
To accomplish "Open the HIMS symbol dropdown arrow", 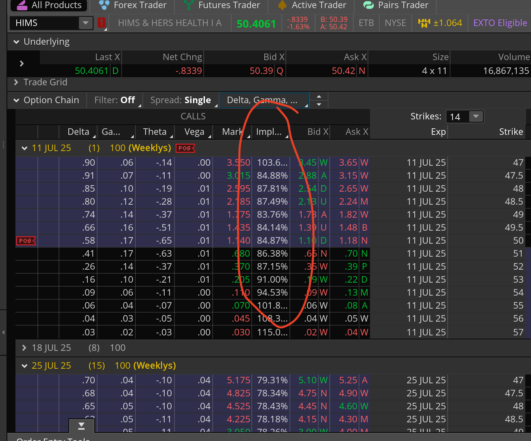I will click(85, 23).
